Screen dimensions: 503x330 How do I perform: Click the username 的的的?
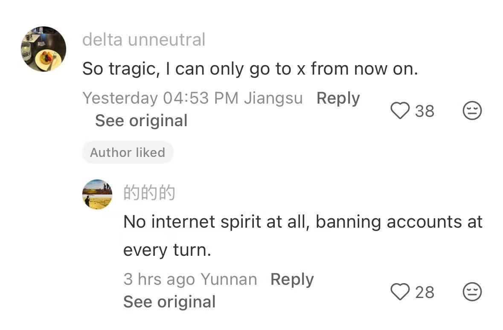point(149,193)
